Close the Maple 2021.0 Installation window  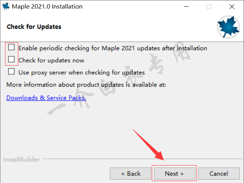pyautogui.click(x=232, y=7)
